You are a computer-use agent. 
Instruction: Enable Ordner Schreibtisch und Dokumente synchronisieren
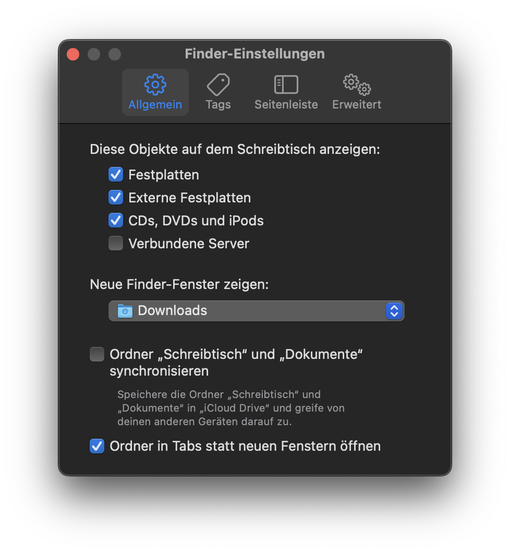(x=96, y=354)
